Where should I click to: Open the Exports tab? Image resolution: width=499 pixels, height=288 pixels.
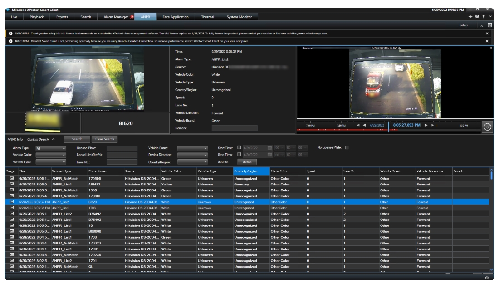click(x=62, y=17)
